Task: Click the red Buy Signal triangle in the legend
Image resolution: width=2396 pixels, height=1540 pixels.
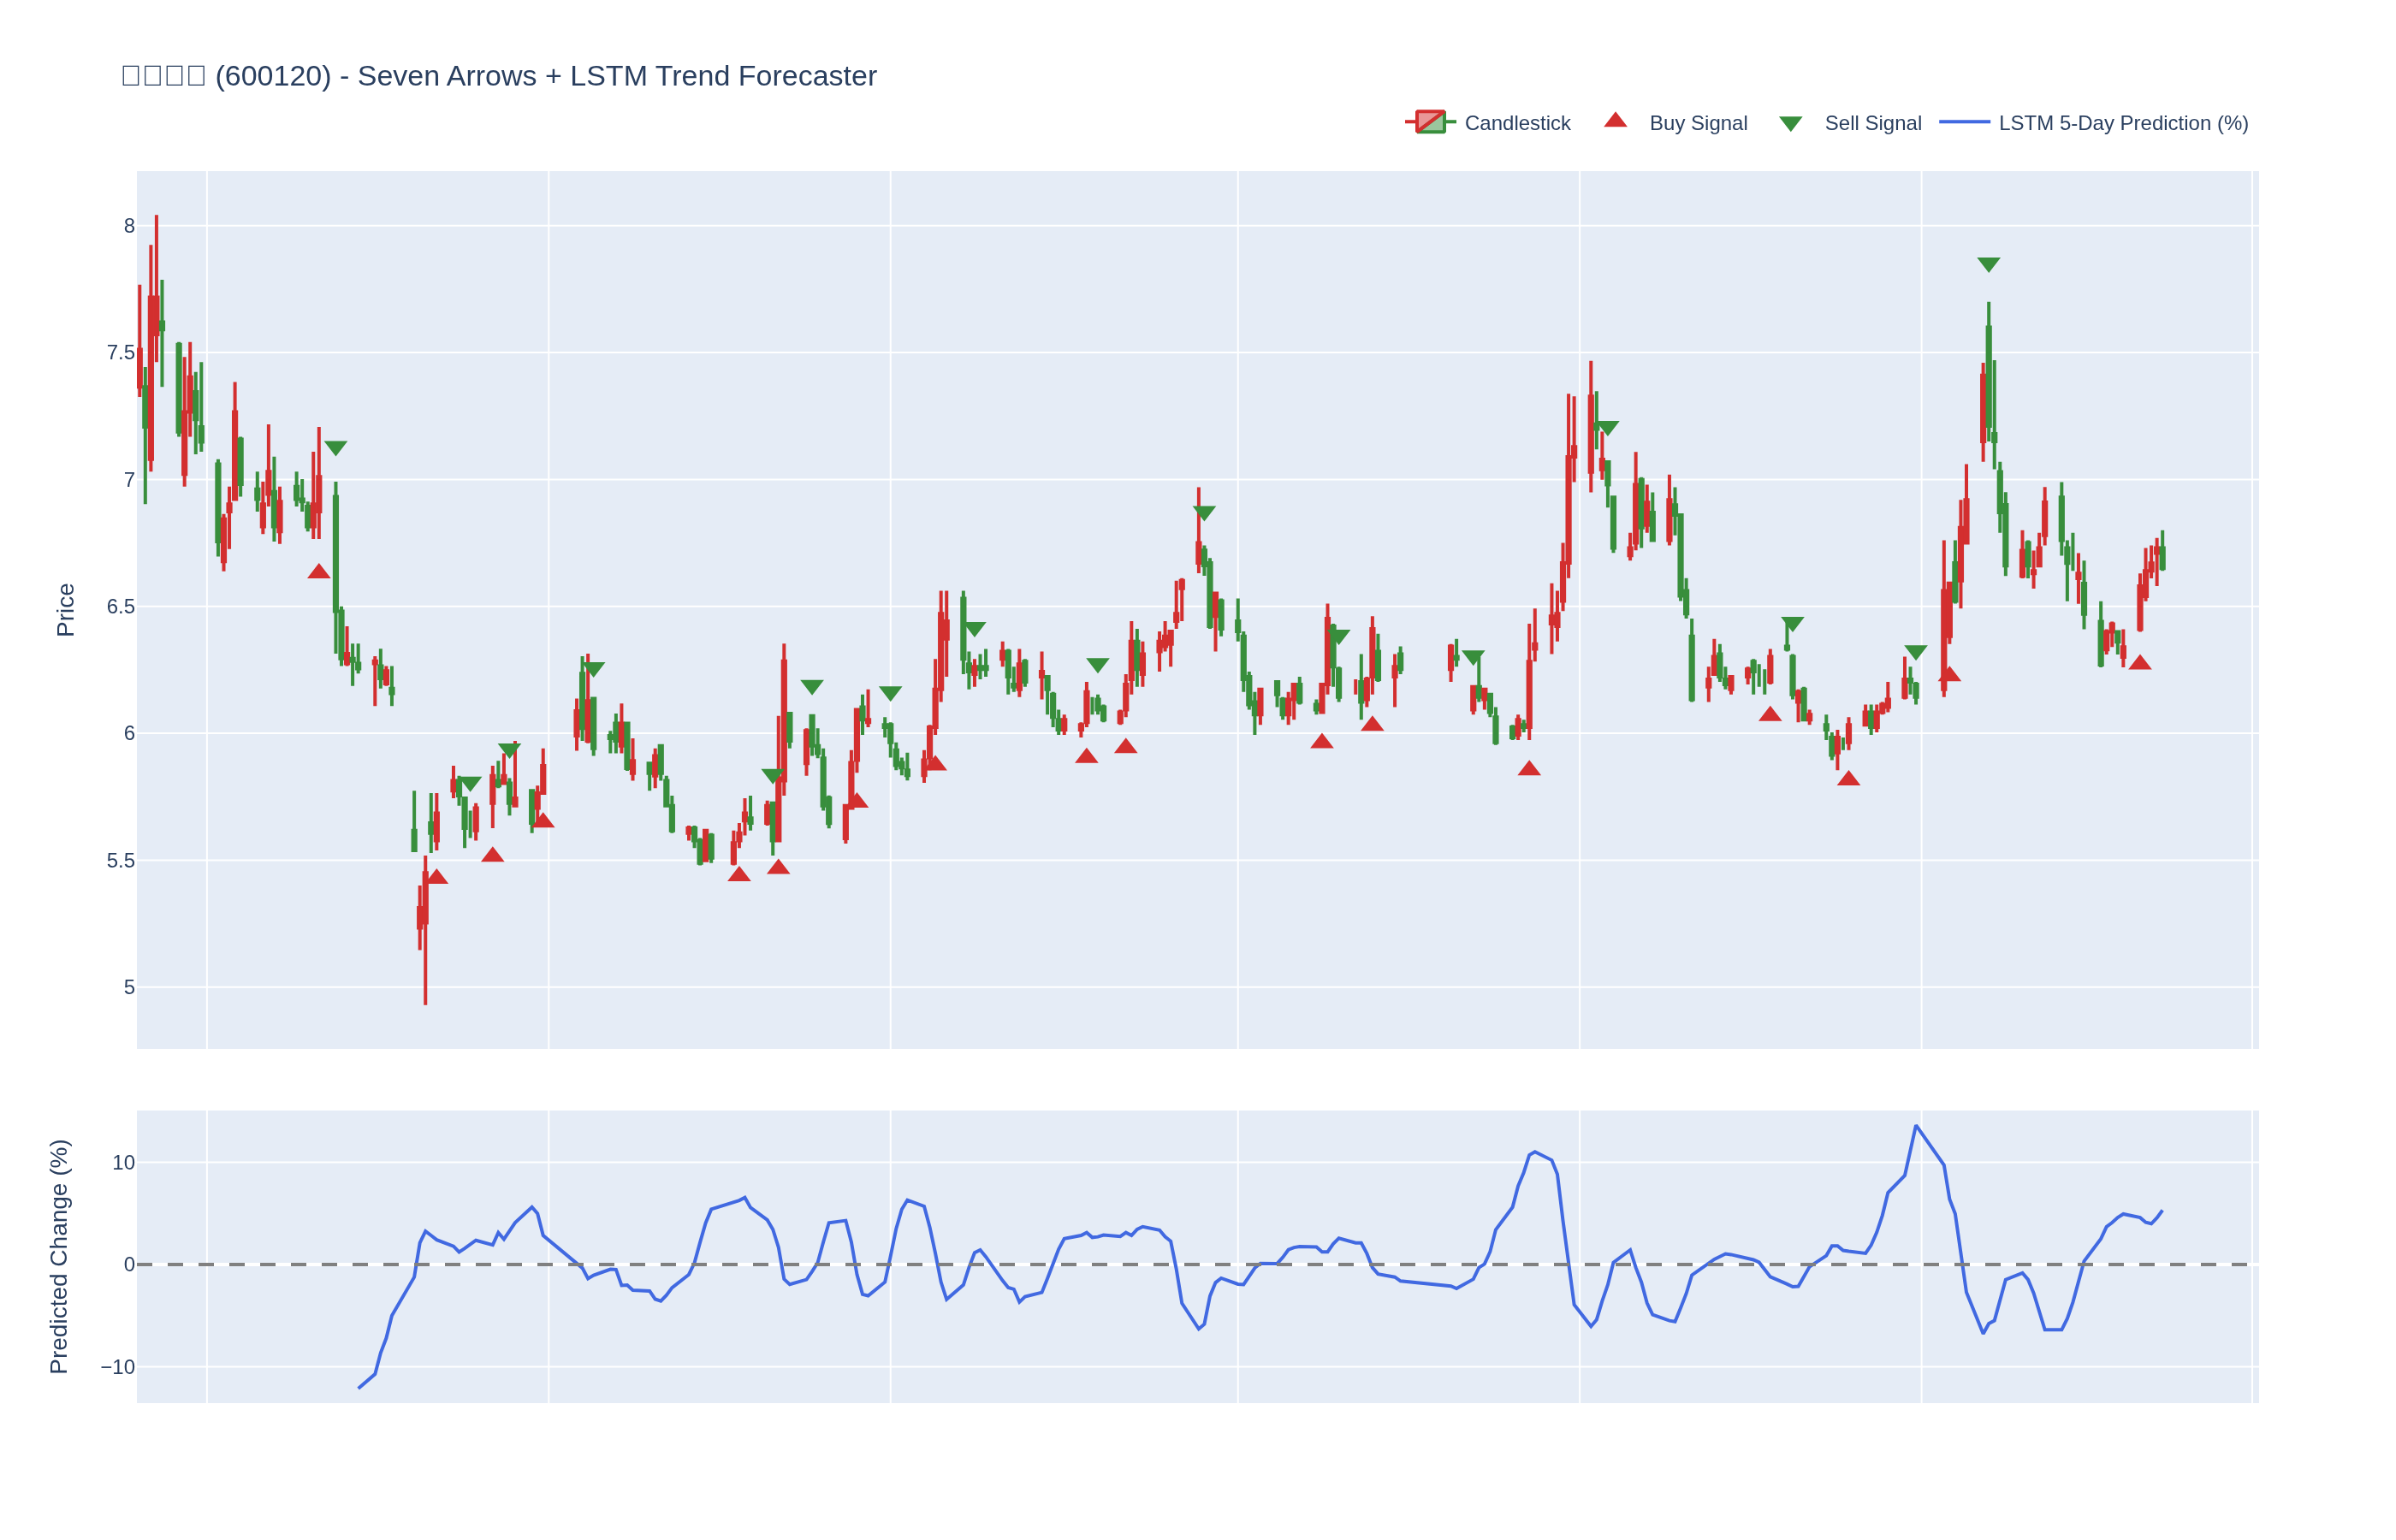Action: (1615, 121)
